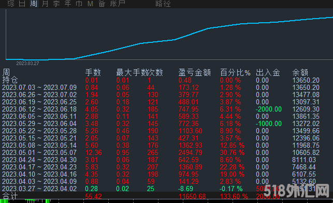Click the -0.17 % percentage value

coord(231,189)
